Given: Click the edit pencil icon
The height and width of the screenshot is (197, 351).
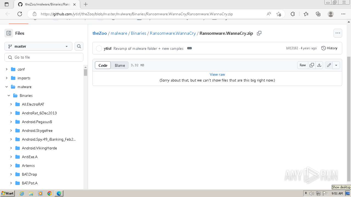Looking at the screenshot, I should (x=329, y=65).
